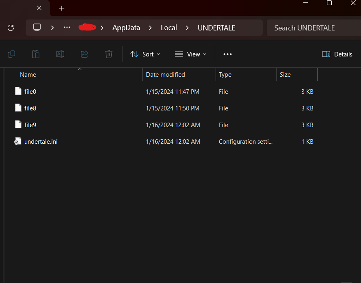
Task: Click the file0 document icon
Action: [x=18, y=91]
